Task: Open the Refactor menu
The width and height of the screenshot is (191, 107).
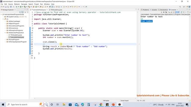Action: coord(17,4)
